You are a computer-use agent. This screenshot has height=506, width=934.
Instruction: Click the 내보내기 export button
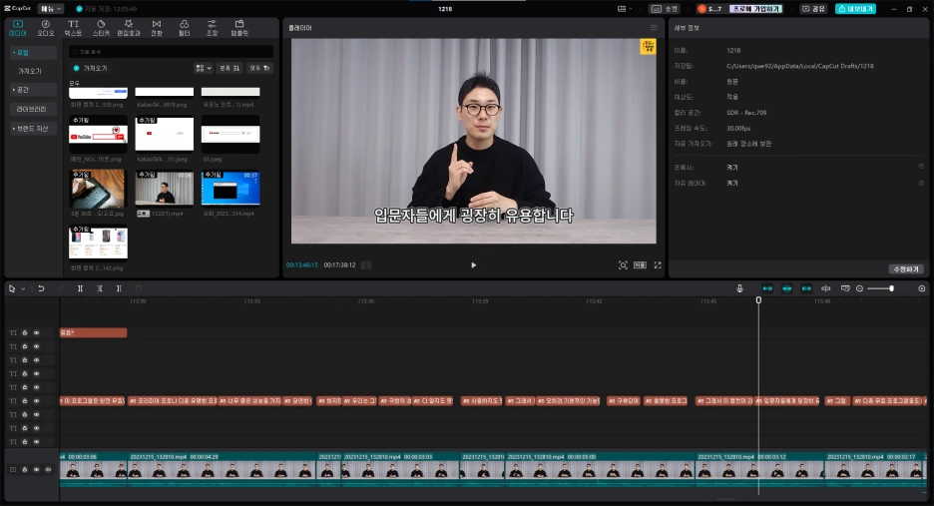(x=855, y=8)
